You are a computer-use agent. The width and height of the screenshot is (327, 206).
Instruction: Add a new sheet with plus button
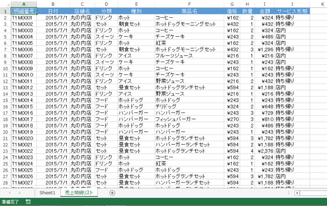coord(112,193)
